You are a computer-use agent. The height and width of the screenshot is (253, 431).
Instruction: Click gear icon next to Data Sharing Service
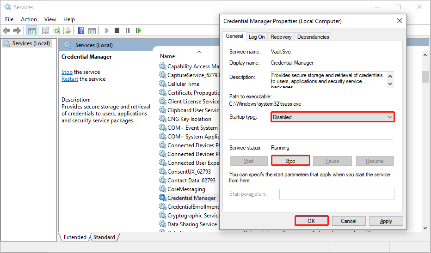click(163, 224)
